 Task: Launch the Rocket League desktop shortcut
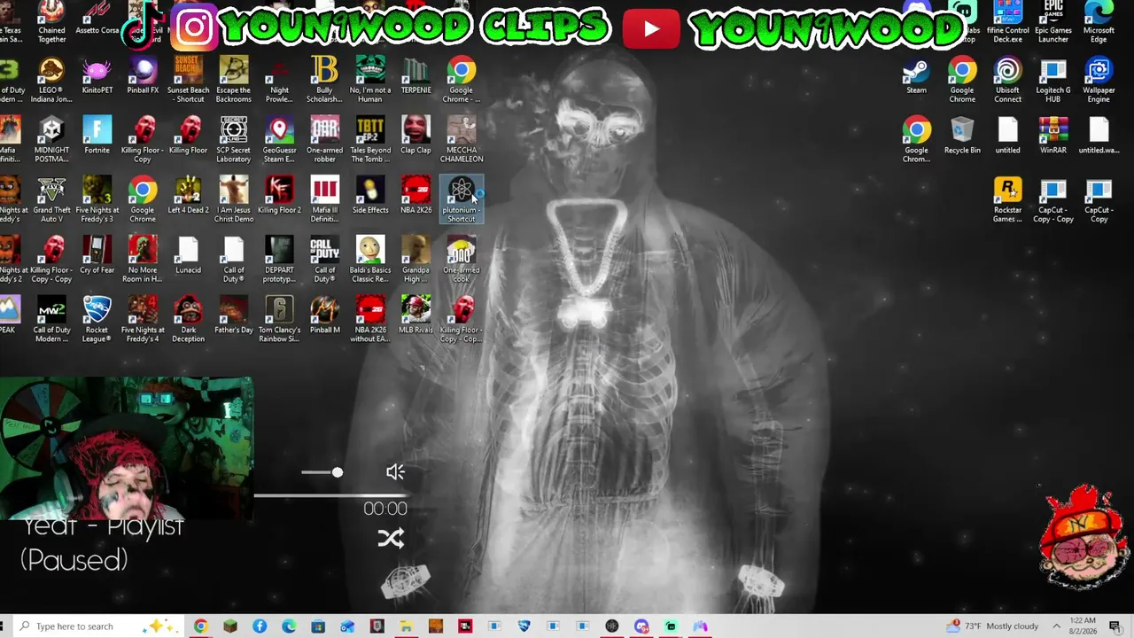[97, 321]
